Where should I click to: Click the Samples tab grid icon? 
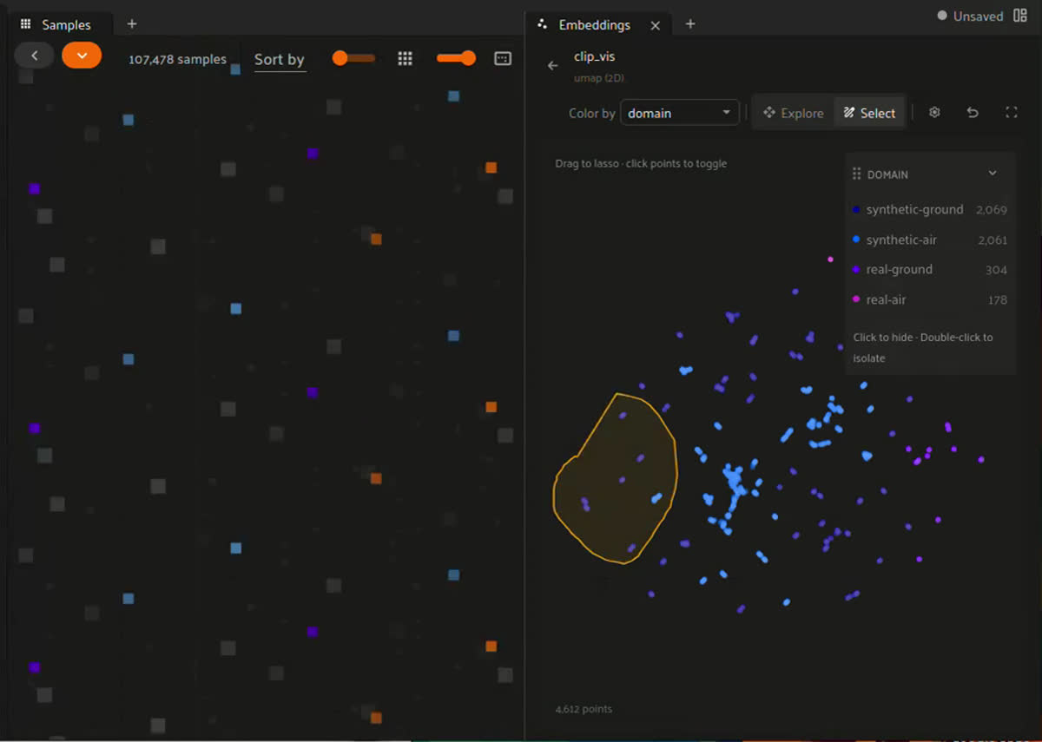26,24
